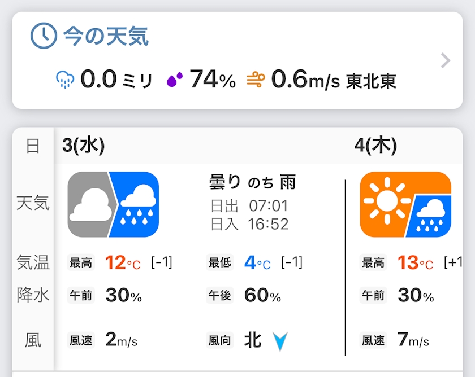The image size is (475, 377).
Task: Click the clock icon beside 今の天気
Action: pyautogui.click(x=44, y=36)
